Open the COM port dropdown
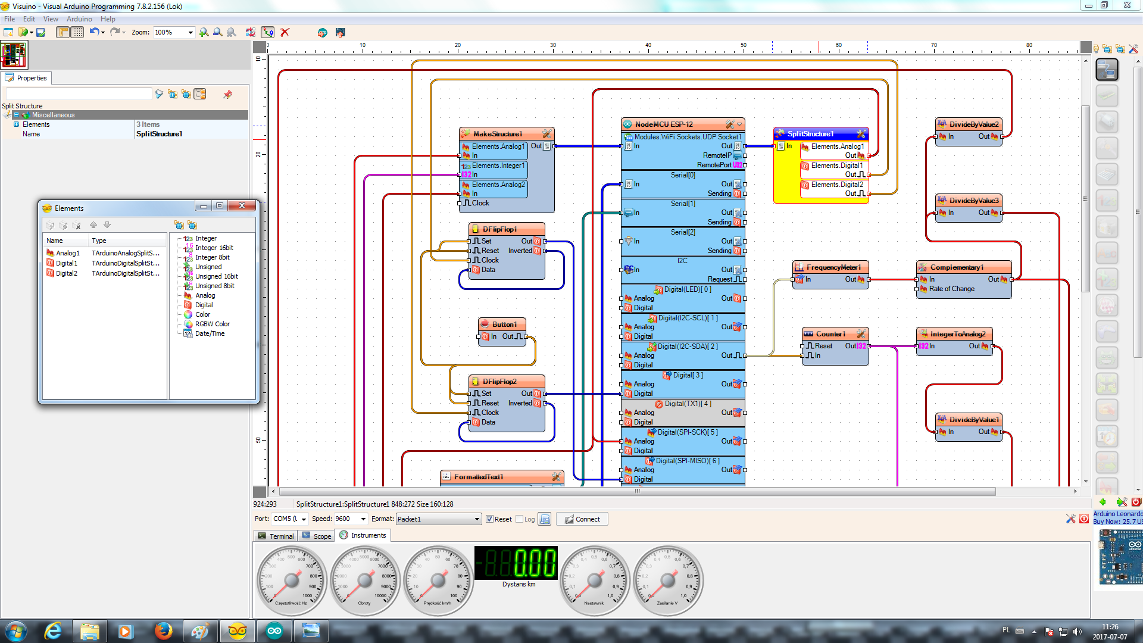 pos(304,519)
